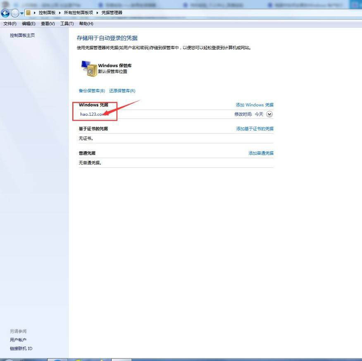Screen dimensions: 362x361
Task: Open 链接联机 ID link
Action: [x=21, y=349]
